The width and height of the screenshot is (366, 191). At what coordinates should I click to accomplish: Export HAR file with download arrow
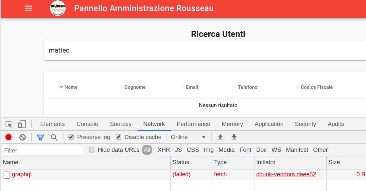click(x=234, y=137)
